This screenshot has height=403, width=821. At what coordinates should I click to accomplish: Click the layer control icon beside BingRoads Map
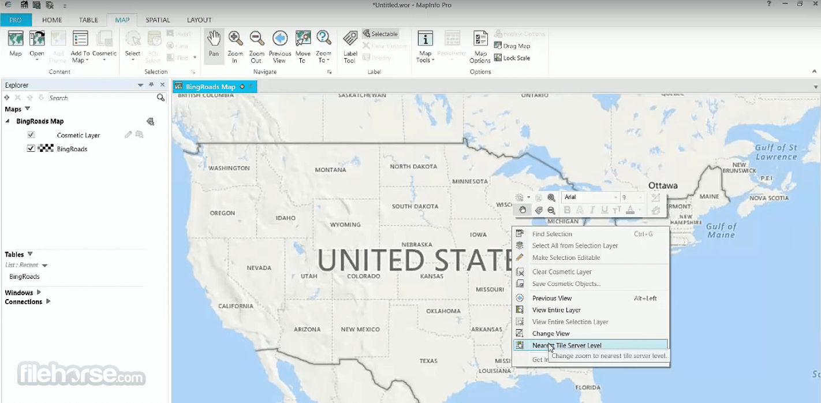[150, 121]
